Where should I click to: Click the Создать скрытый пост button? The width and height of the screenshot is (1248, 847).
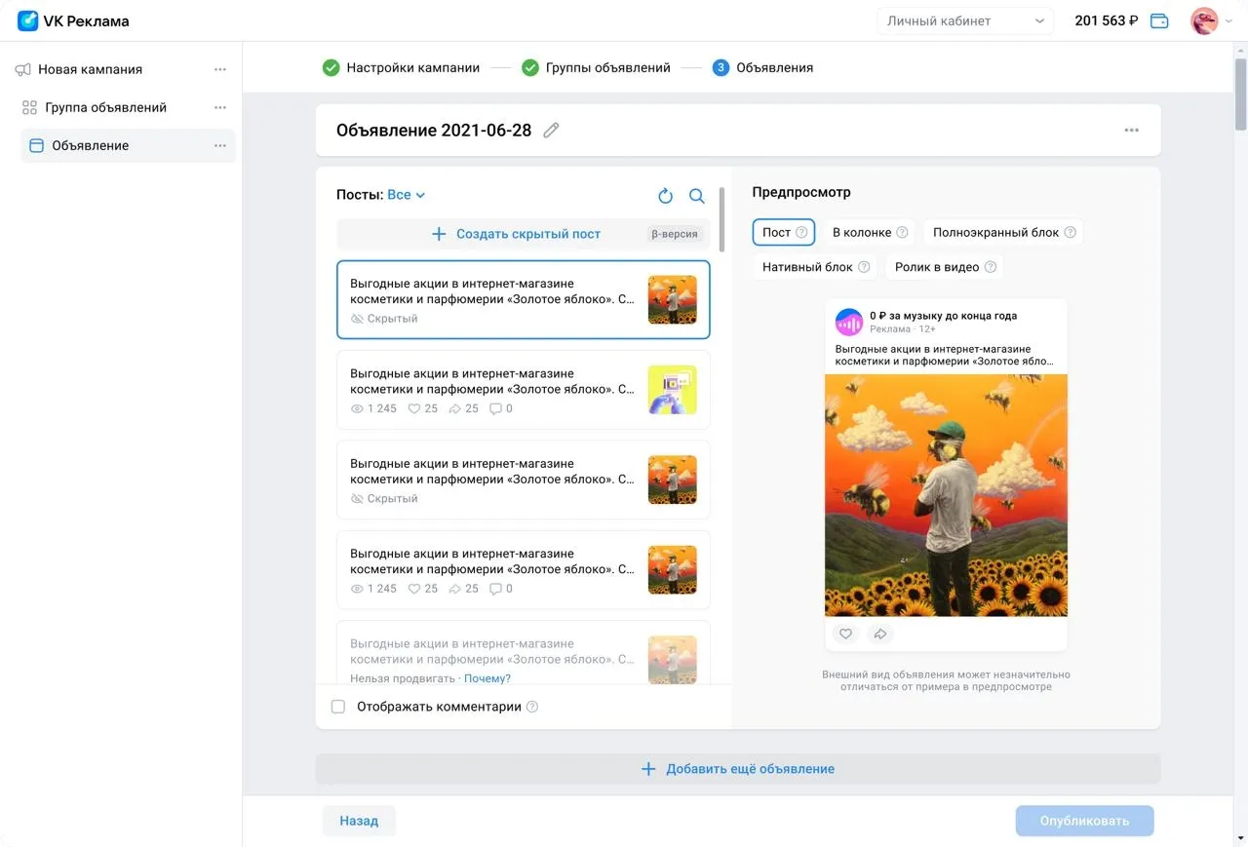click(517, 234)
